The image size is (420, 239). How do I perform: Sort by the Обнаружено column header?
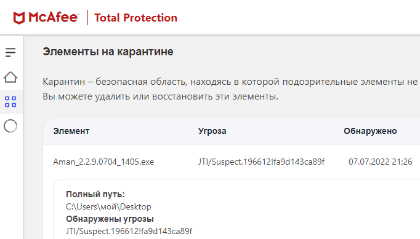click(x=370, y=131)
